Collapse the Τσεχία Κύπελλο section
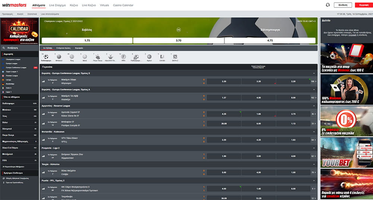Screen dimensions: 373x200 [x=314, y=164]
